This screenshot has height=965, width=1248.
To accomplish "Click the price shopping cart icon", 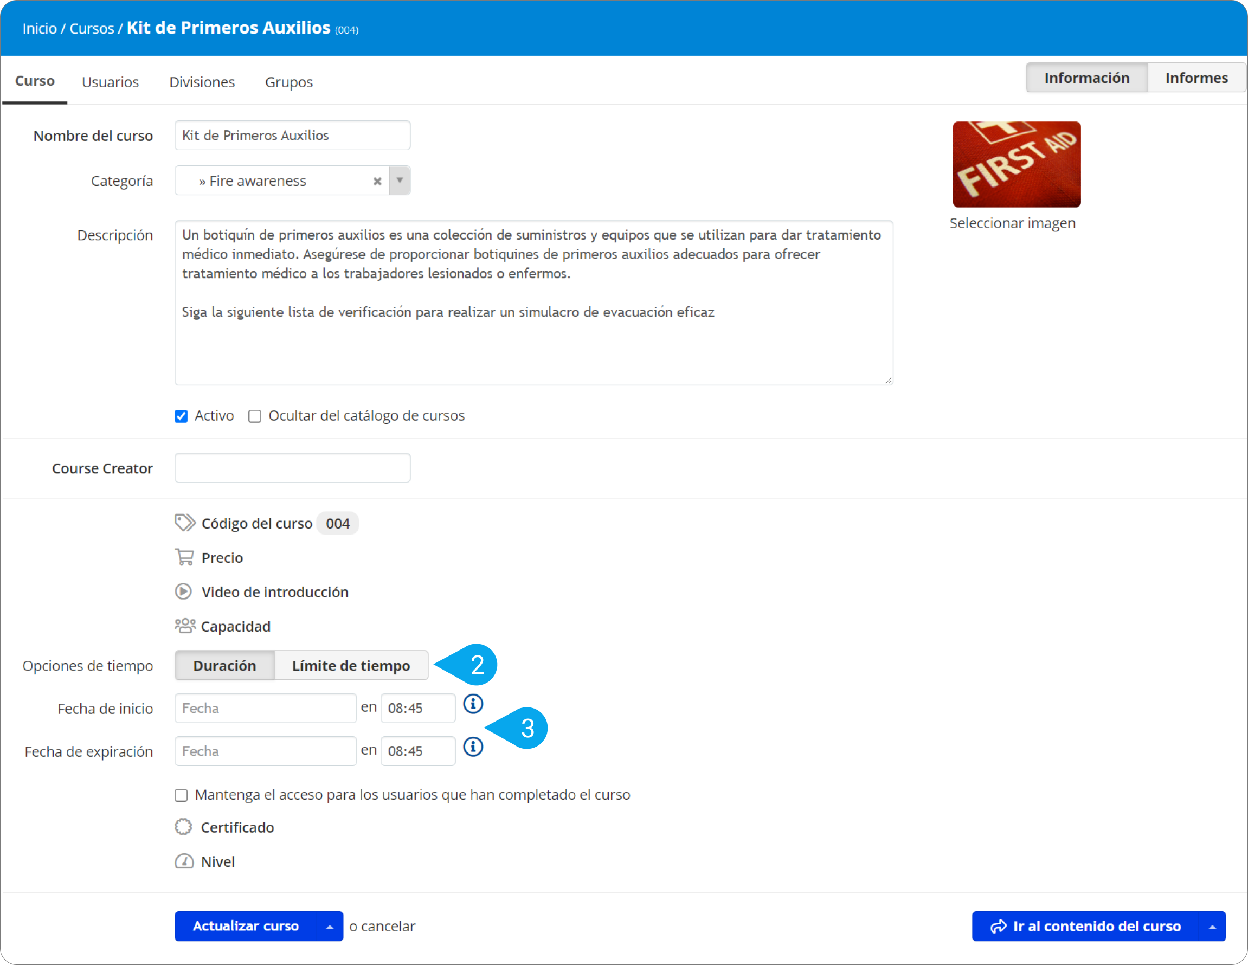I will click(184, 557).
